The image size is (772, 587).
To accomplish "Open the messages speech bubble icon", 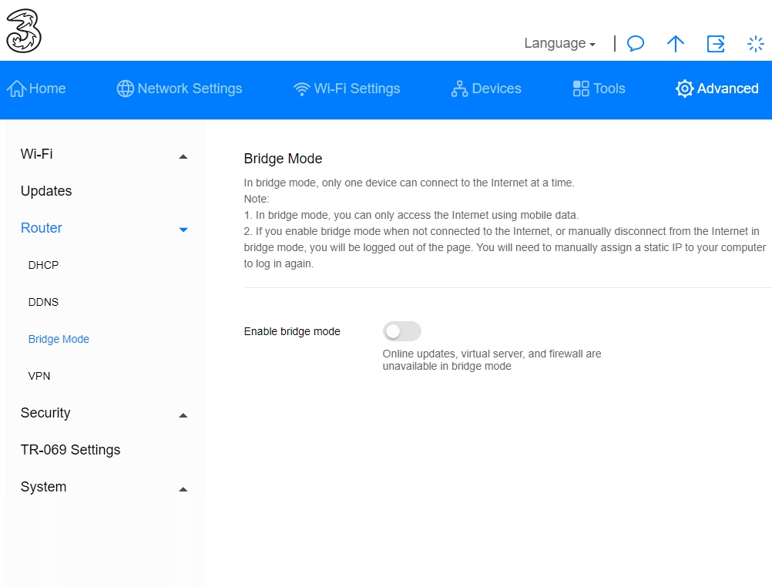I will [x=635, y=43].
